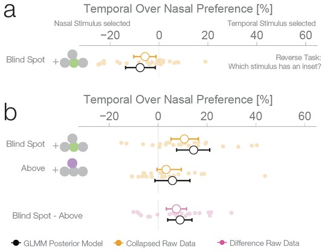This screenshot has width=325, height=252.
Task: Click the pink Difference Raw Data legend marker
Action: [222, 242]
